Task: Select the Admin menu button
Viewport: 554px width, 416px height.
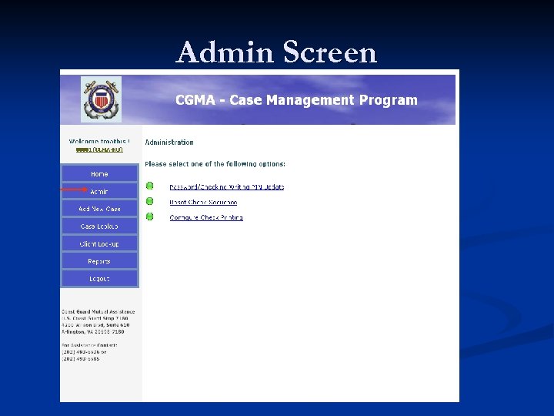Action: point(99,191)
